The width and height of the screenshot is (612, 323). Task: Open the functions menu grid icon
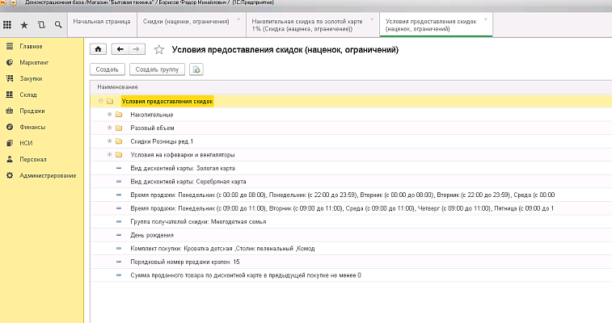8,25
